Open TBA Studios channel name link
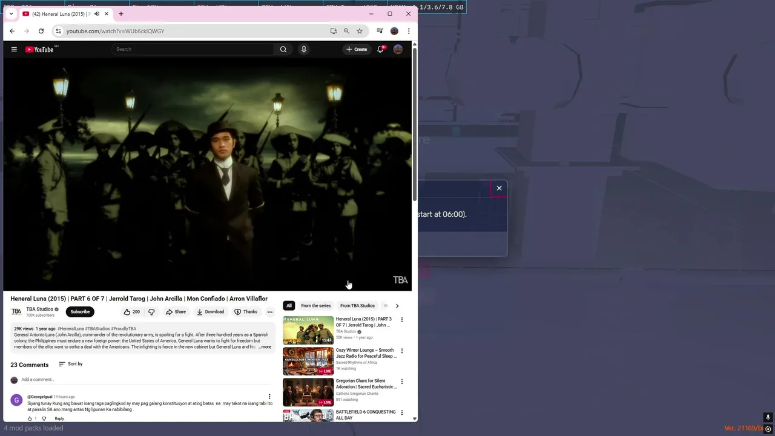This screenshot has width=775, height=436. (x=39, y=309)
